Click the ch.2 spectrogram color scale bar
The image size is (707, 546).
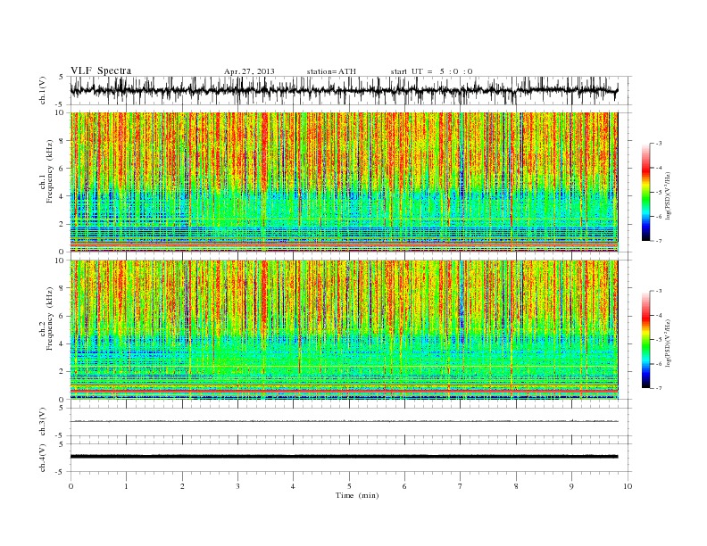coord(646,339)
